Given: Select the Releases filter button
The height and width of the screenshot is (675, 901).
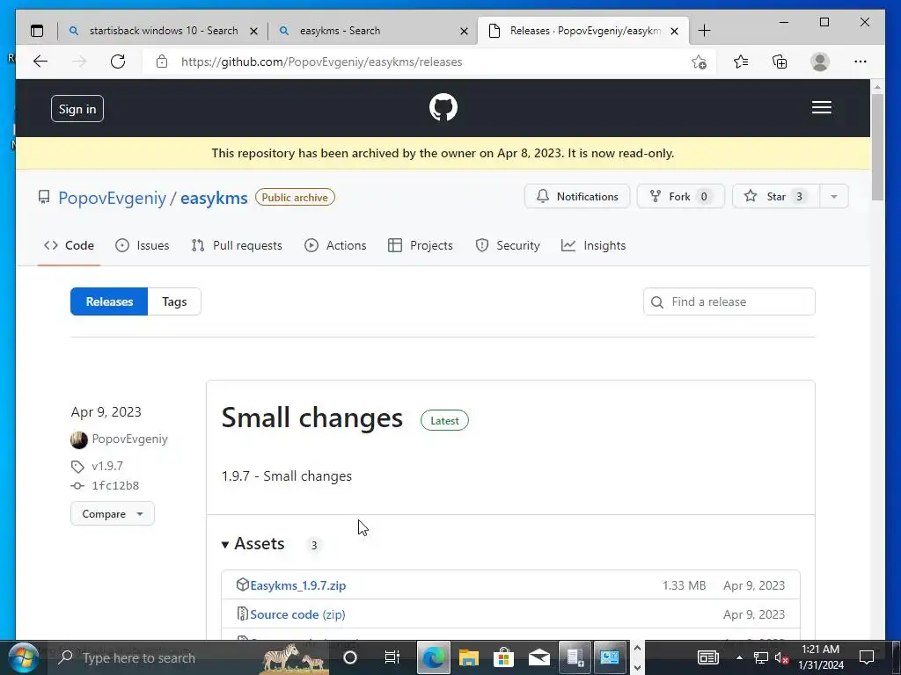Looking at the screenshot, I should (109, 301).
